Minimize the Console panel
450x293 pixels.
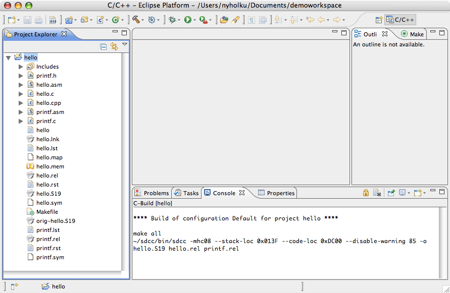click(x=433, y=190)
